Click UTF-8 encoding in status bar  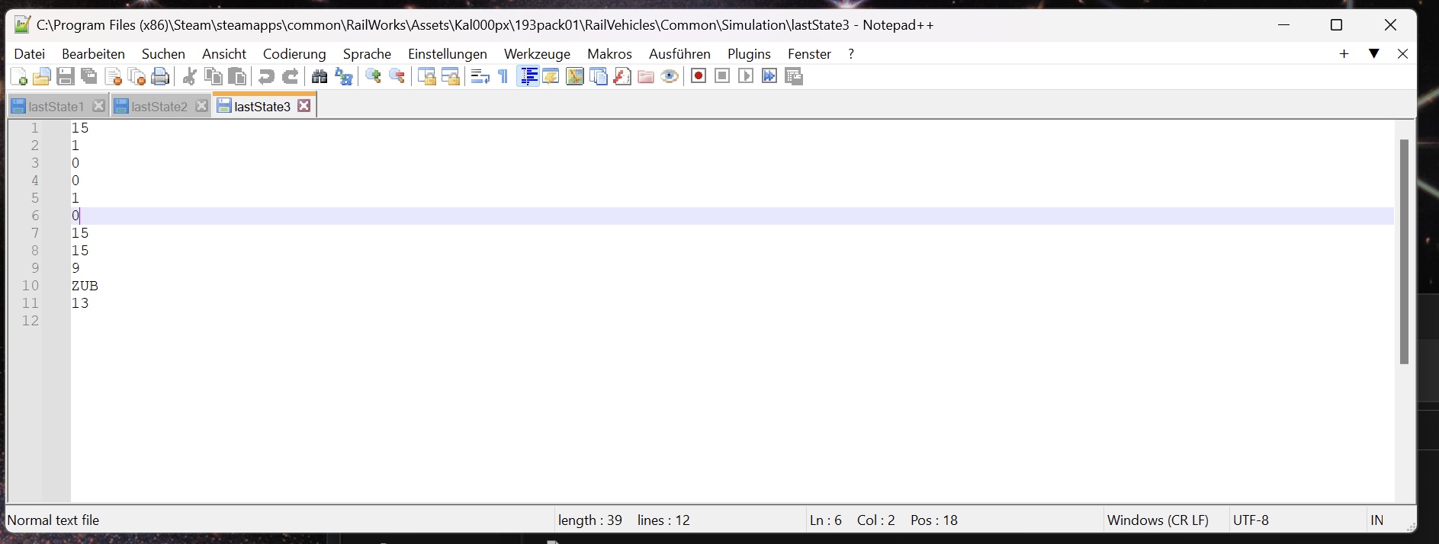coord(1251,520)
